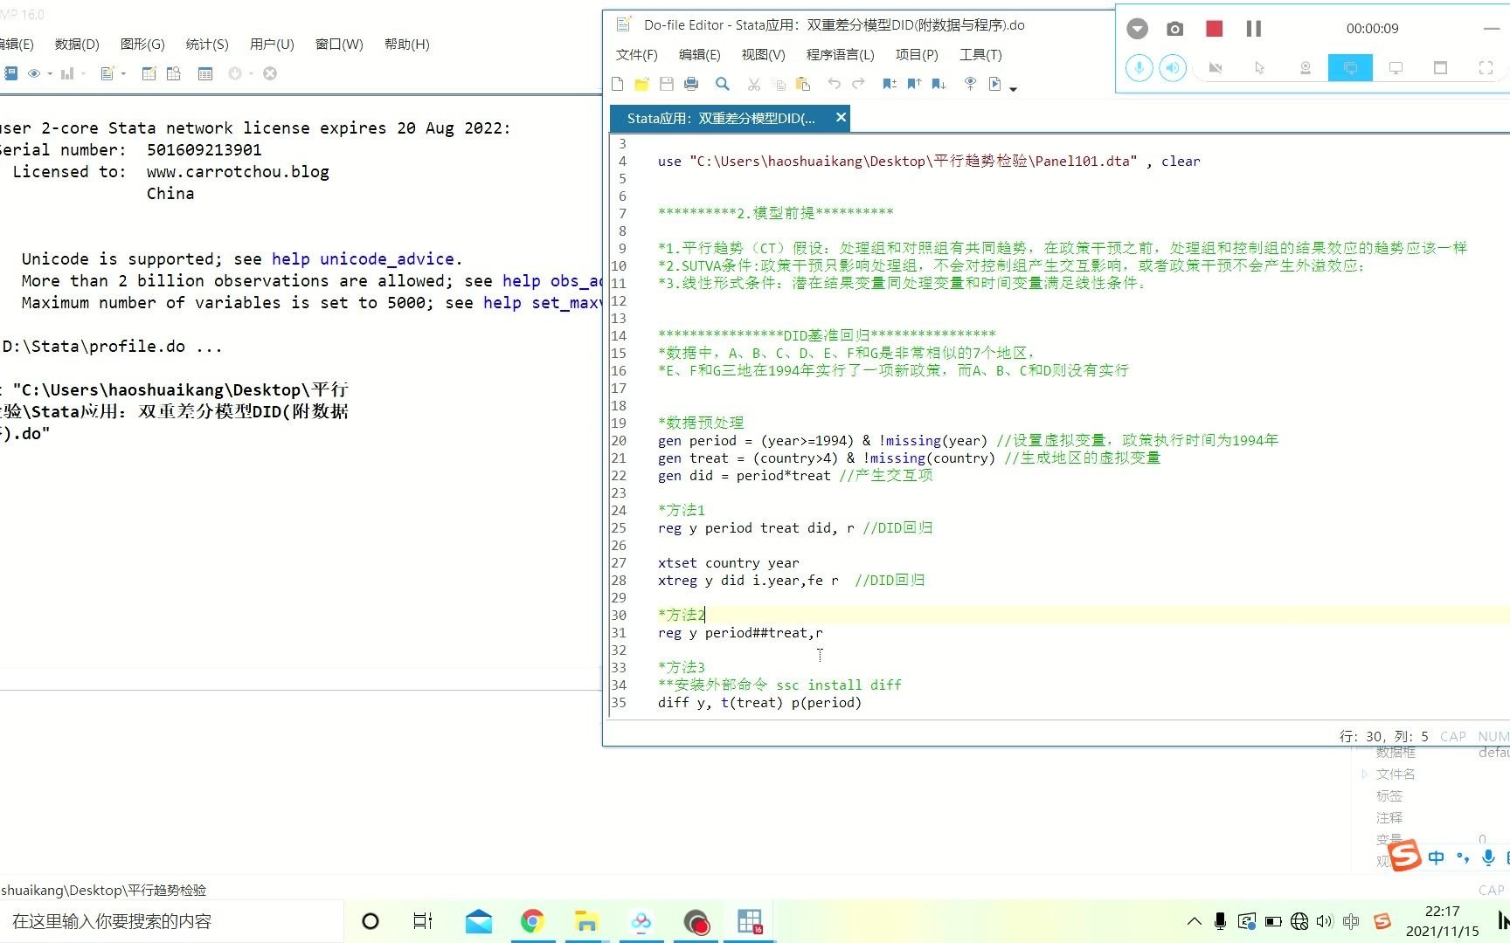Jump to previous bookmark
The image size is (1510, 943).
(914, 84)
